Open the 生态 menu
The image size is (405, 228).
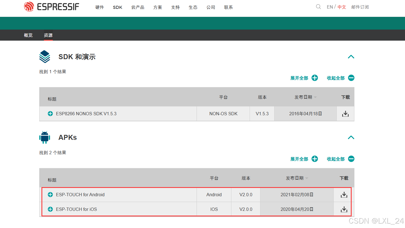(x=193, y=7)
